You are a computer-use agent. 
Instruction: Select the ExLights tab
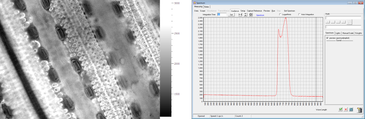click(x=358, y=33)
